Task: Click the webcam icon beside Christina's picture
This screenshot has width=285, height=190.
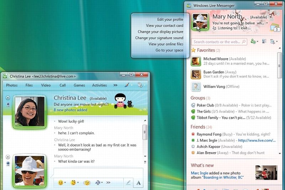Action: pos(8,105)
